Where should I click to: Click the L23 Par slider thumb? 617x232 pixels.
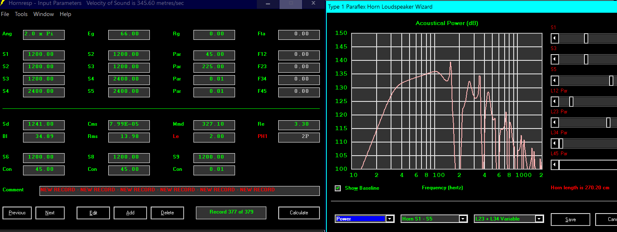click(x=608, y=122)
